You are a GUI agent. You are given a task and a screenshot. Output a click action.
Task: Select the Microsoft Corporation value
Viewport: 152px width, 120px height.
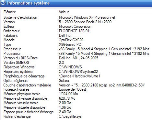pyautogui.click(x=75, y=26)
